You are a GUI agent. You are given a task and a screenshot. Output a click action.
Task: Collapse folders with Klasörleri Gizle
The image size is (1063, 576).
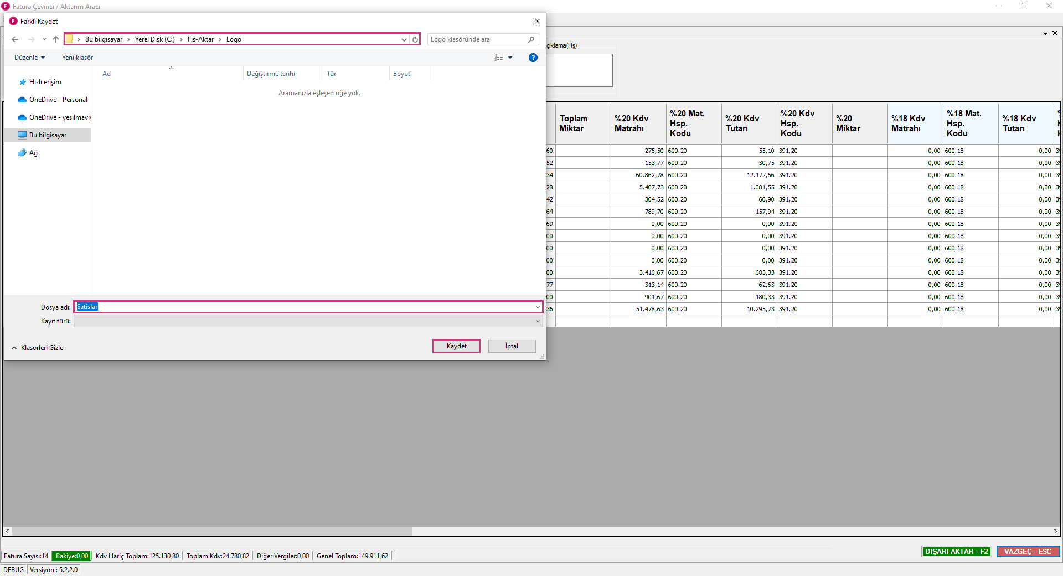click(x=38, y=348)
